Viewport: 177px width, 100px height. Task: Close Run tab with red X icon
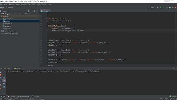[x=1, y=88]
